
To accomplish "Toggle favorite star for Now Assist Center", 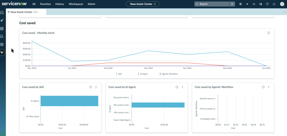I will pos(155,4).
